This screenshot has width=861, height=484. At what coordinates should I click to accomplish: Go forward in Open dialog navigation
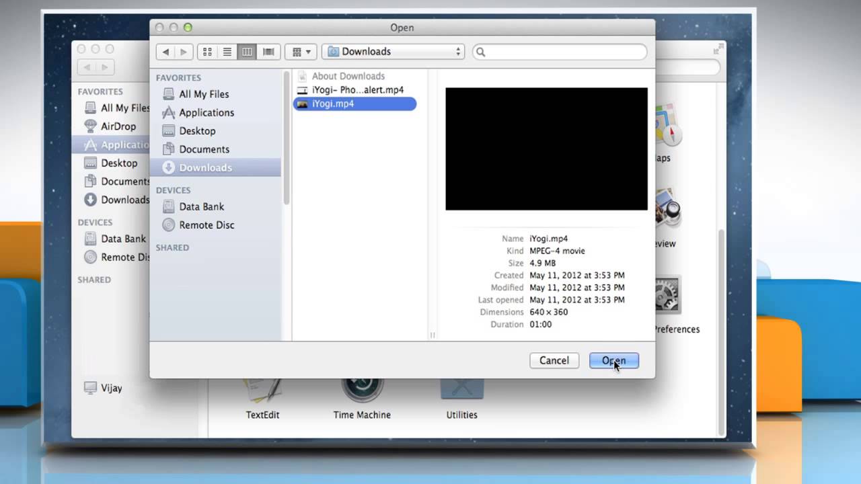184,52
